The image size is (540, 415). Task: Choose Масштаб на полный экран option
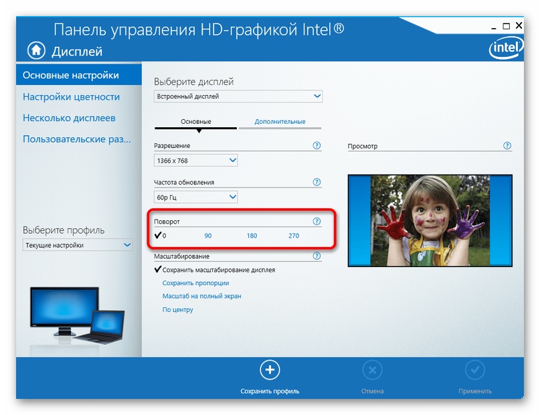pos(202,296)
